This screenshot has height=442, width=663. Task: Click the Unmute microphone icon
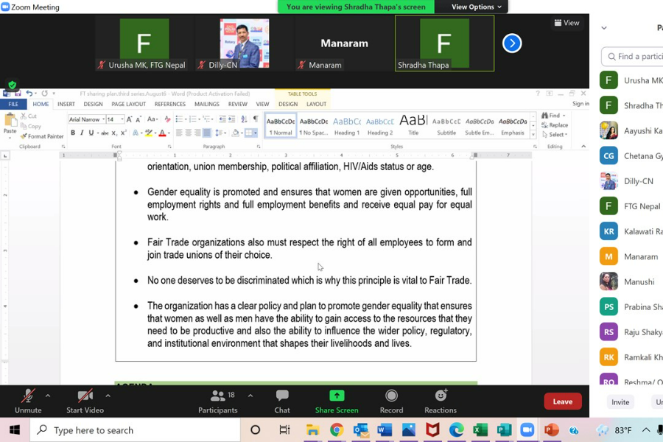point(28,396)
